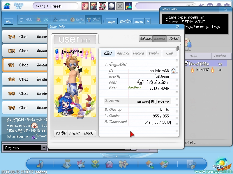Click the empty X item slot

click(x=120, y=6)
